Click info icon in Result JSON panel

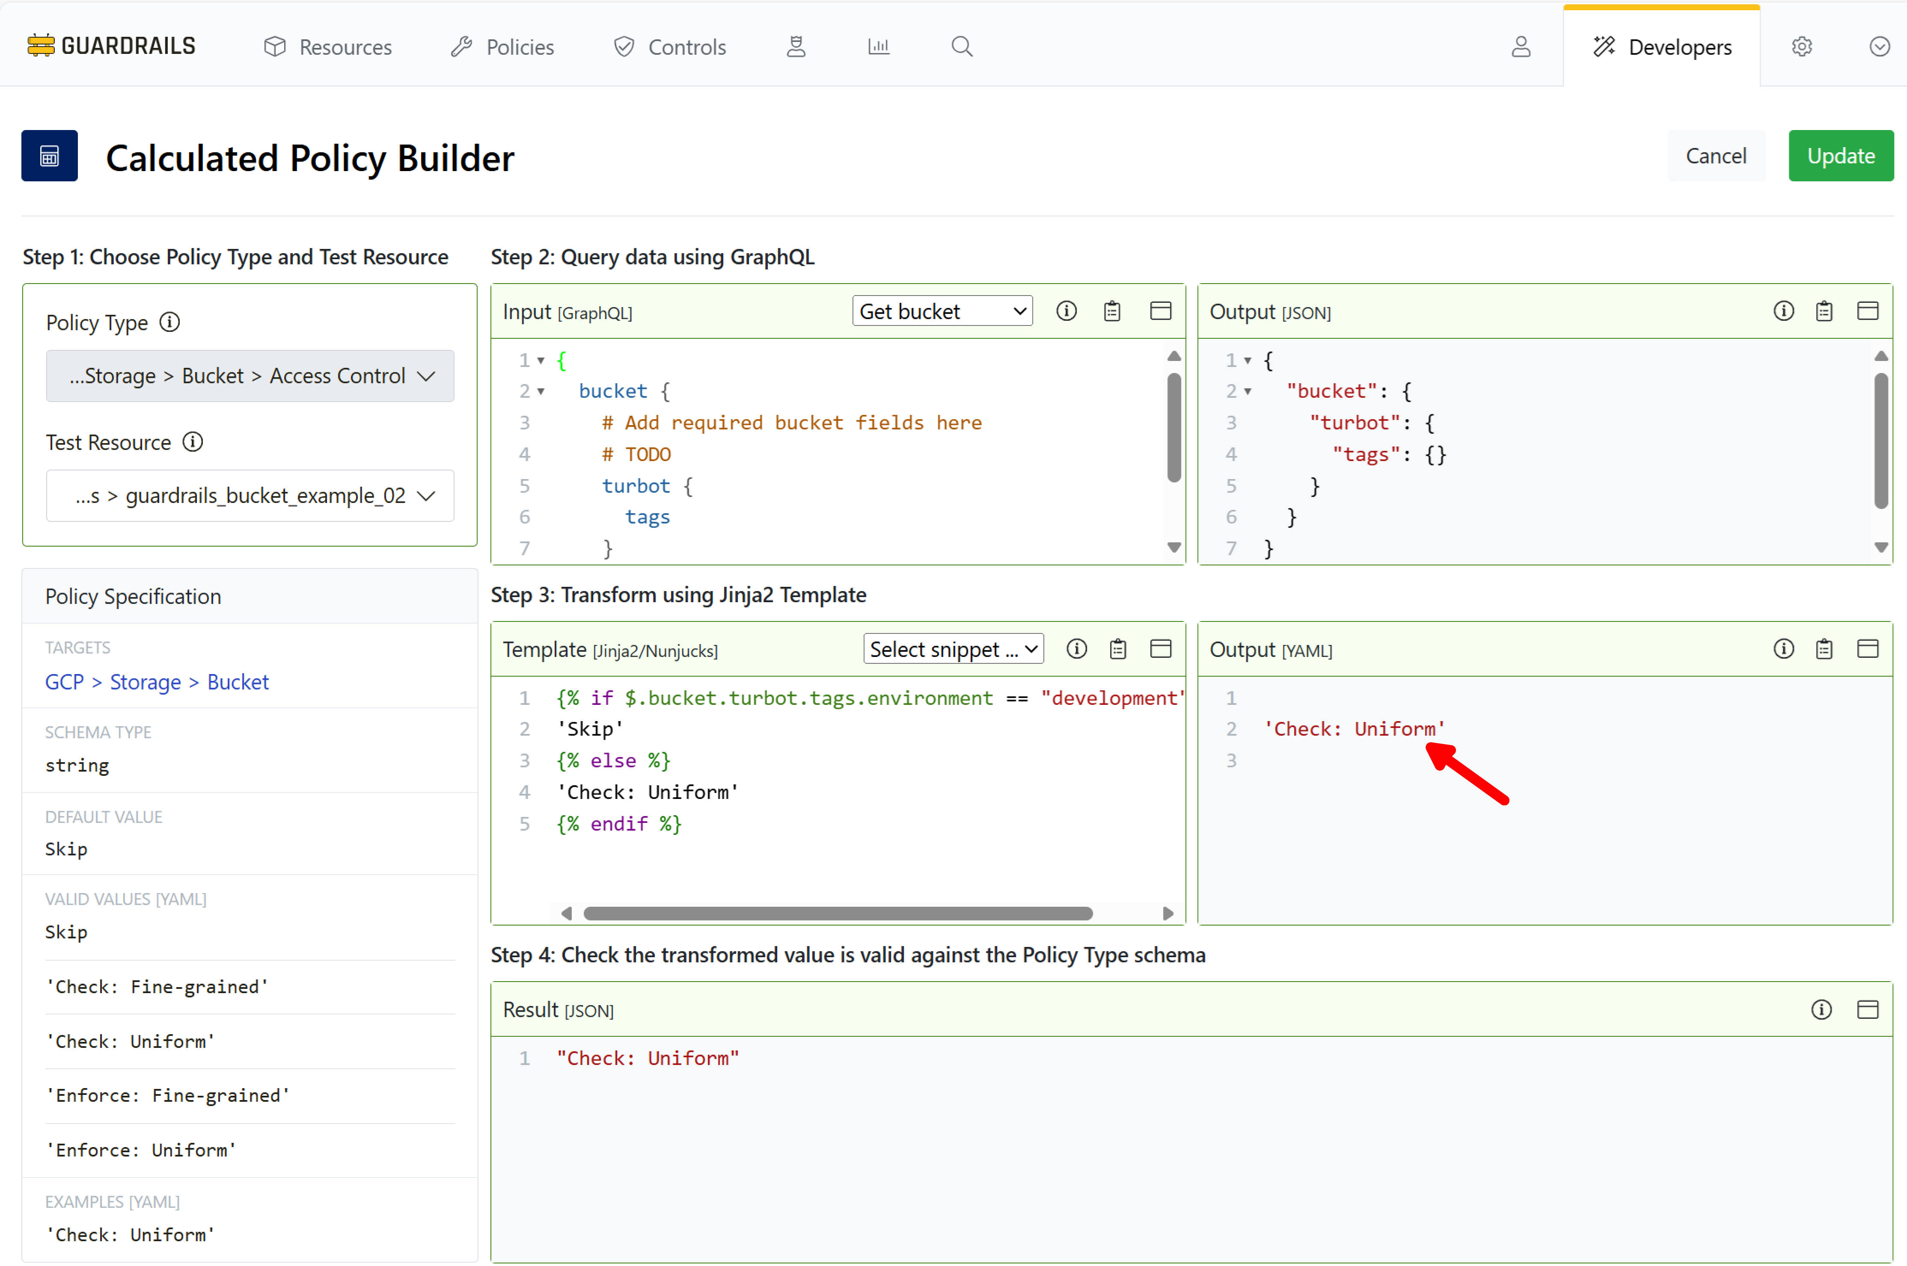pyautogui.click(x=1821, y=1009)
